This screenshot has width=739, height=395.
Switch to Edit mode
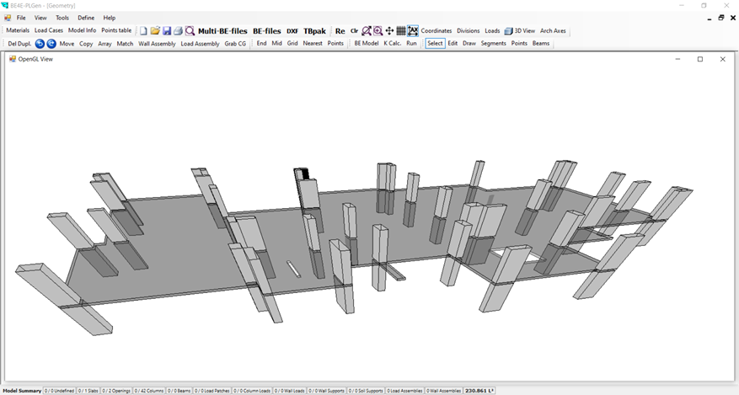[453, 43]
